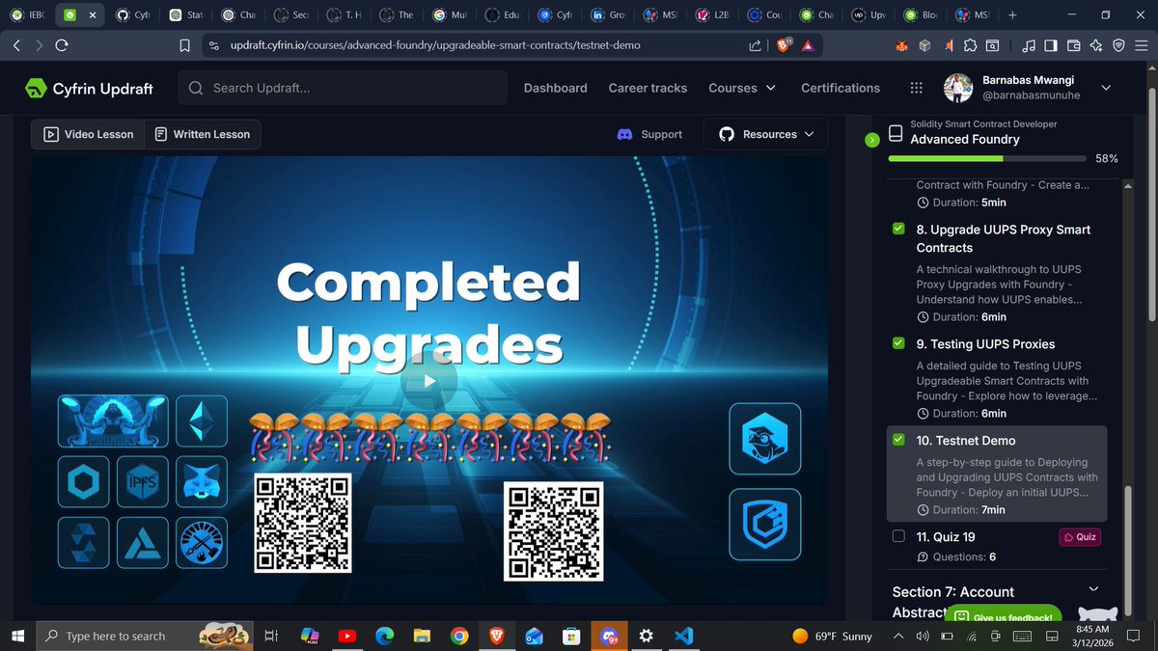Image resolution: width=1158 pixels, height=651 pixels.
Task: Open lesson 8. Upgrade UUPS Proxy Smart Contracts
Action: [x=1004, y=238]
